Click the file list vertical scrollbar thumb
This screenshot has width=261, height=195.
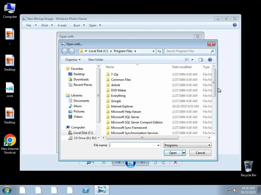[x=214, y=83]
